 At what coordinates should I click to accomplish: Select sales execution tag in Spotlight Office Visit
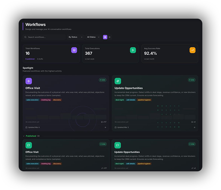click(x=32, y=100)
